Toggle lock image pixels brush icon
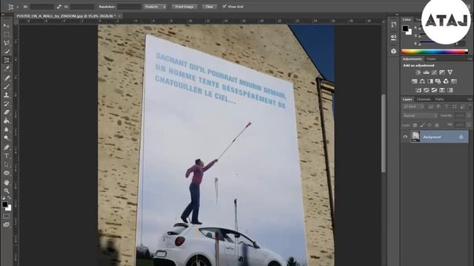This screenshot has height=266, width=474. click(x=422, y=125)
